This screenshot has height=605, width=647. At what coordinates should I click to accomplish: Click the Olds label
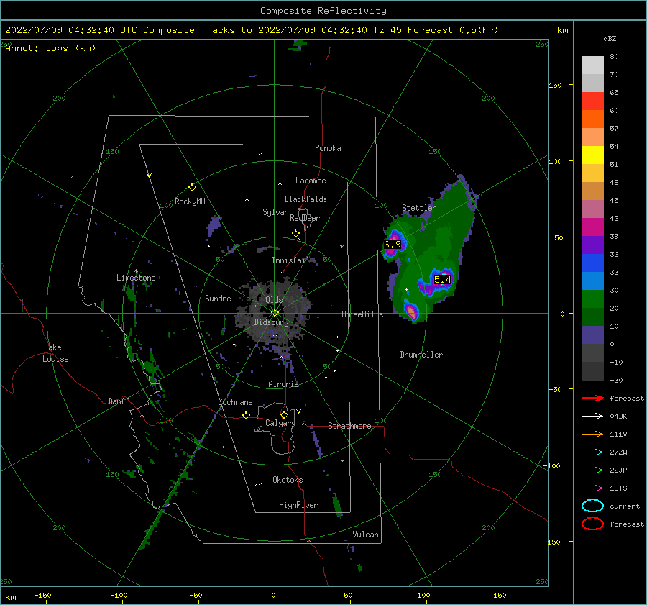274,300
